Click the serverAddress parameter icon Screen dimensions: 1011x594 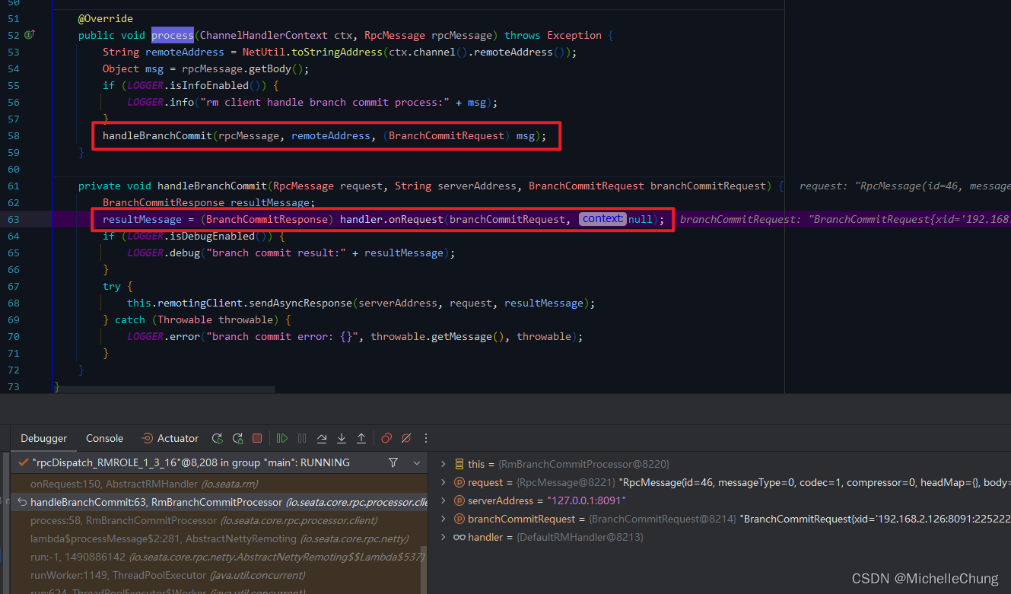(x=459, y=500)
